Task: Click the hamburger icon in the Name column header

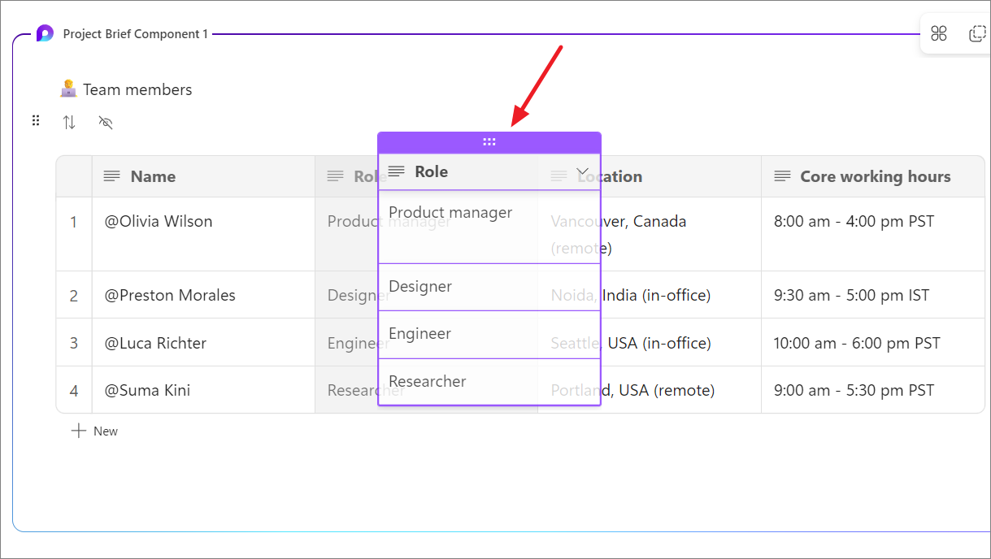Action: click(111, 175)
